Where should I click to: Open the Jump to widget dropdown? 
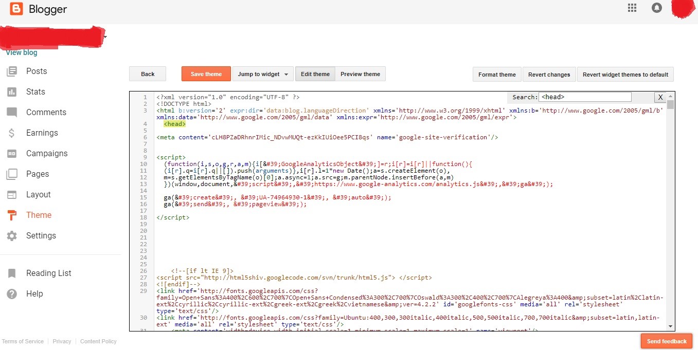[263, 74]
